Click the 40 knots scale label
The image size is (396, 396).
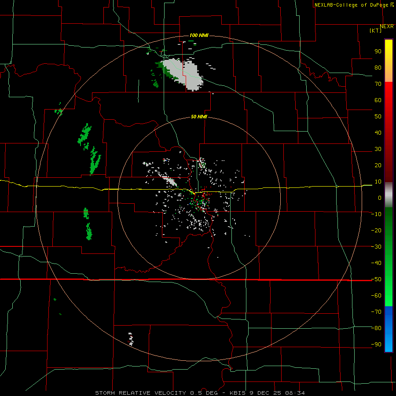coord(378,132)
